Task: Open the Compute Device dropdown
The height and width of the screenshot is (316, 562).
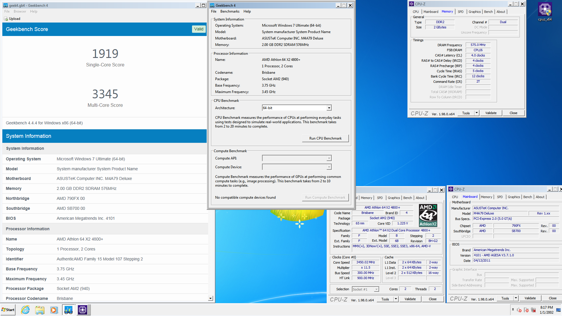Action: coord(329,167)
